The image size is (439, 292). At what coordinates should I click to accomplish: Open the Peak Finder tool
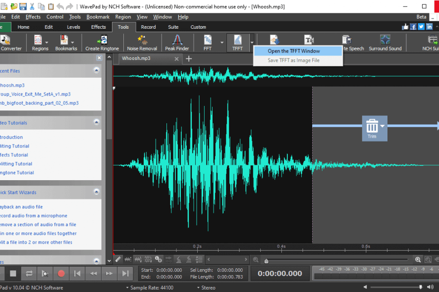[x=177, y=43]
